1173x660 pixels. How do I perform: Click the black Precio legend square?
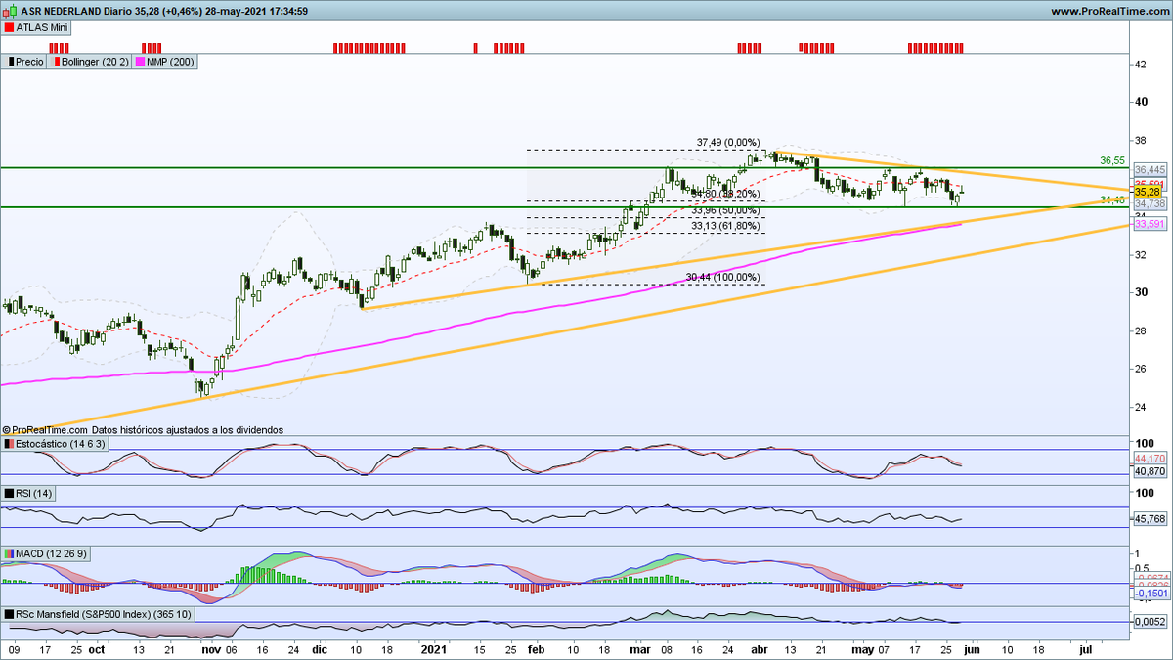click(x=9, y=62)
